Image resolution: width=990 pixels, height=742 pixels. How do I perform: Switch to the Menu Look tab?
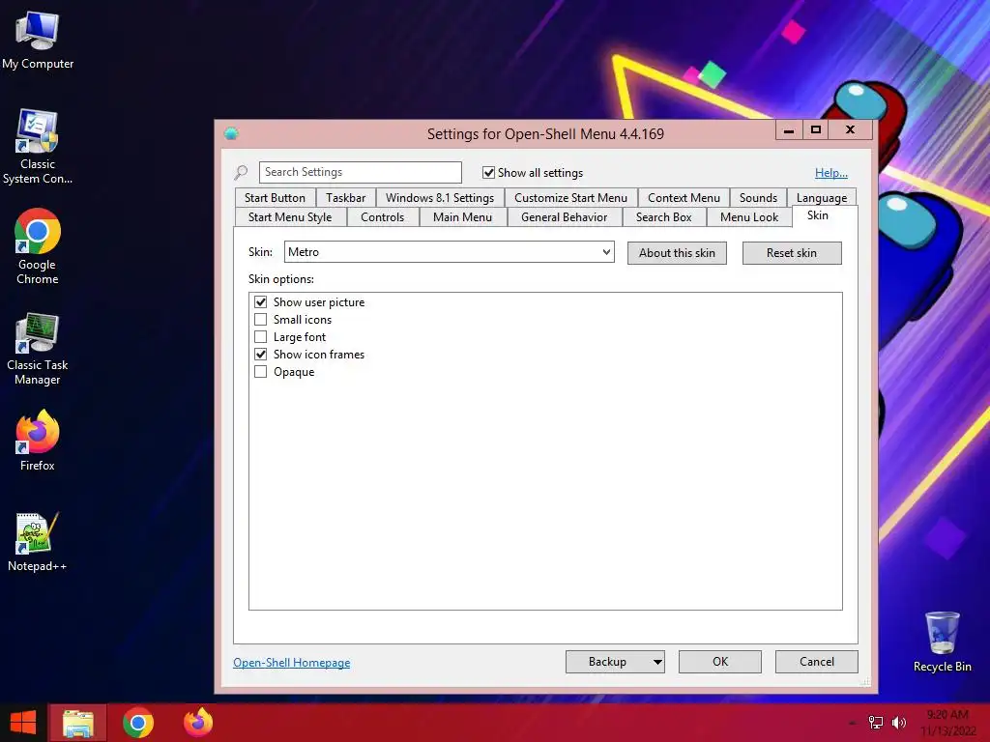(749, 217)
